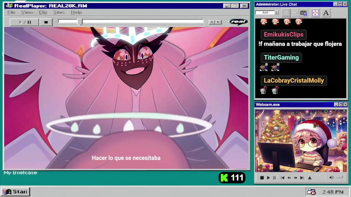Click the Copy icon in Live Chat
The image size is (351, 197).
pyautogui.click(x=295, y=13)
